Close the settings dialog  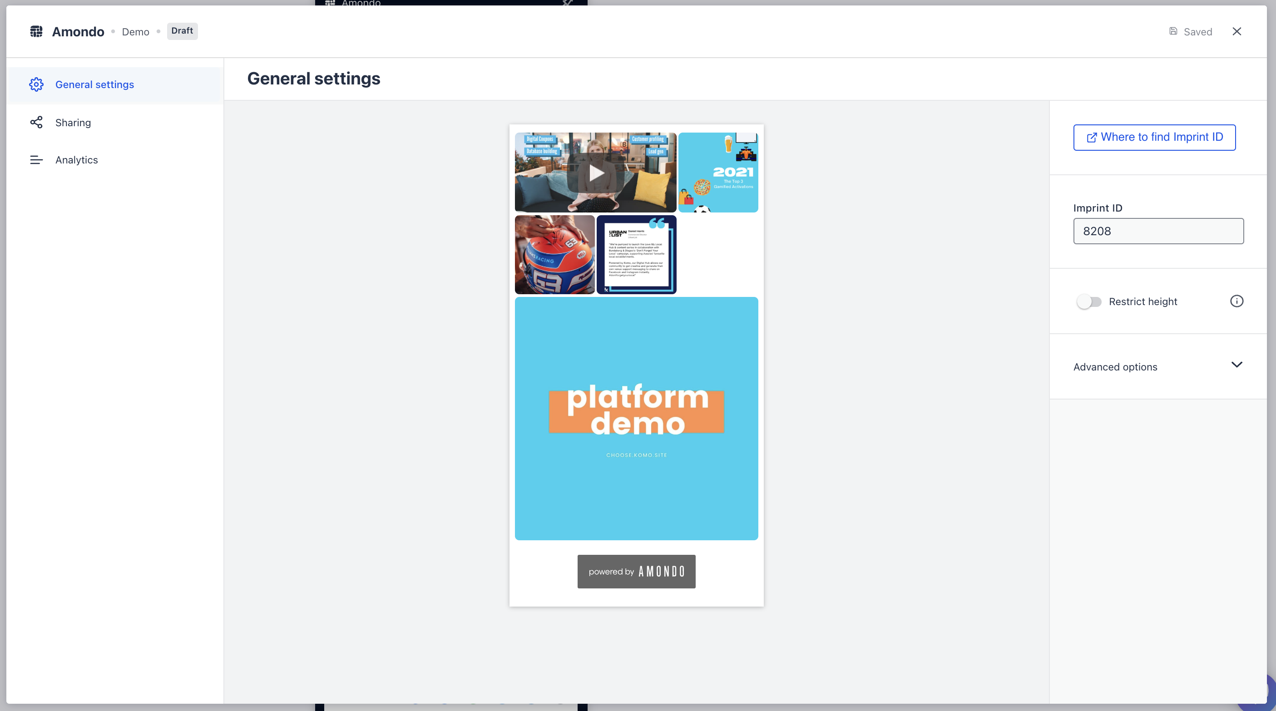point(1236,32)
